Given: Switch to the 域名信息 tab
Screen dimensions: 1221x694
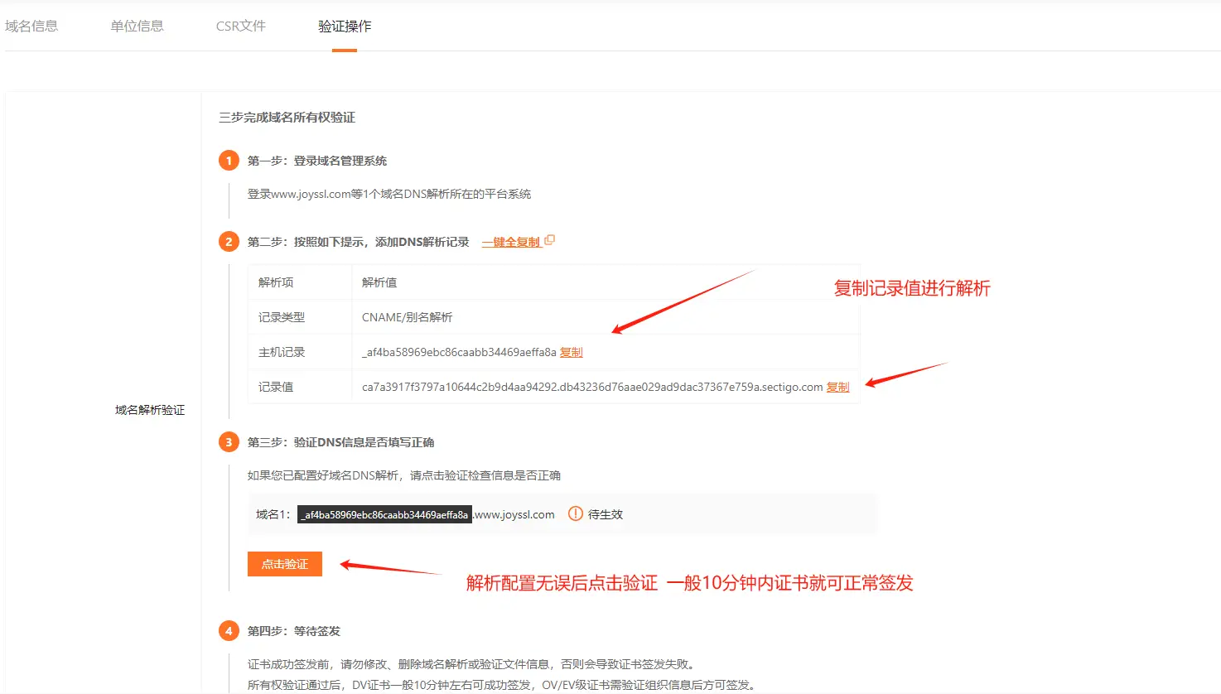Looking at the screenshot, I should pos(31,26).
